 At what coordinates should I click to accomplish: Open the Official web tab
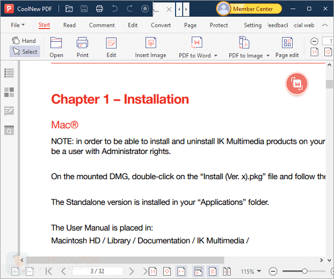304,25
